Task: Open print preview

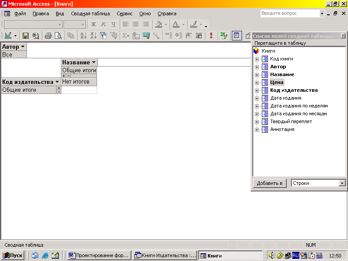Action: (x=58, y=36)
